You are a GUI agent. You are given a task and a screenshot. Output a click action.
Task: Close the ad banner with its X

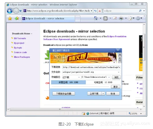pyautogui.click(x=120, y=55)
